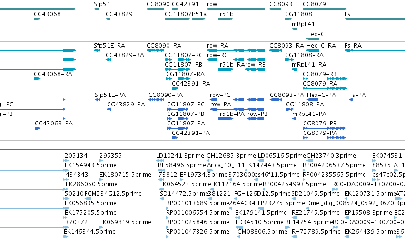The width and height of the screenshot is (405, 239).
Task: Select the RE21745.5prime EST label
Action: click(x=316, y=213)
